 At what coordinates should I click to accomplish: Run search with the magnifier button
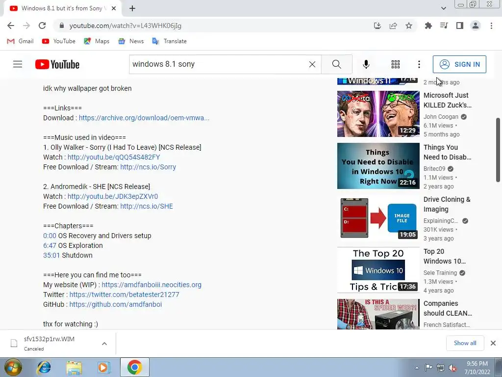336,64
